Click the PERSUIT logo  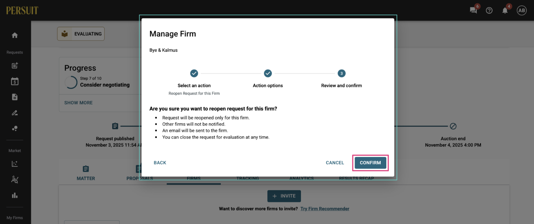click(22, 11)
